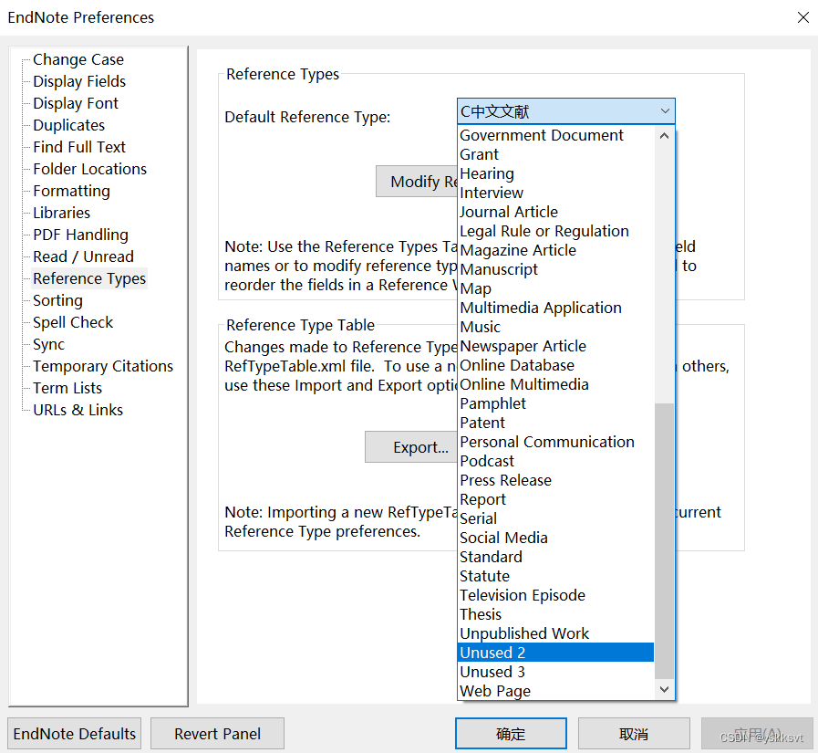Choose Patent from the list
This screenshot has height=753, width=818.
555,423
